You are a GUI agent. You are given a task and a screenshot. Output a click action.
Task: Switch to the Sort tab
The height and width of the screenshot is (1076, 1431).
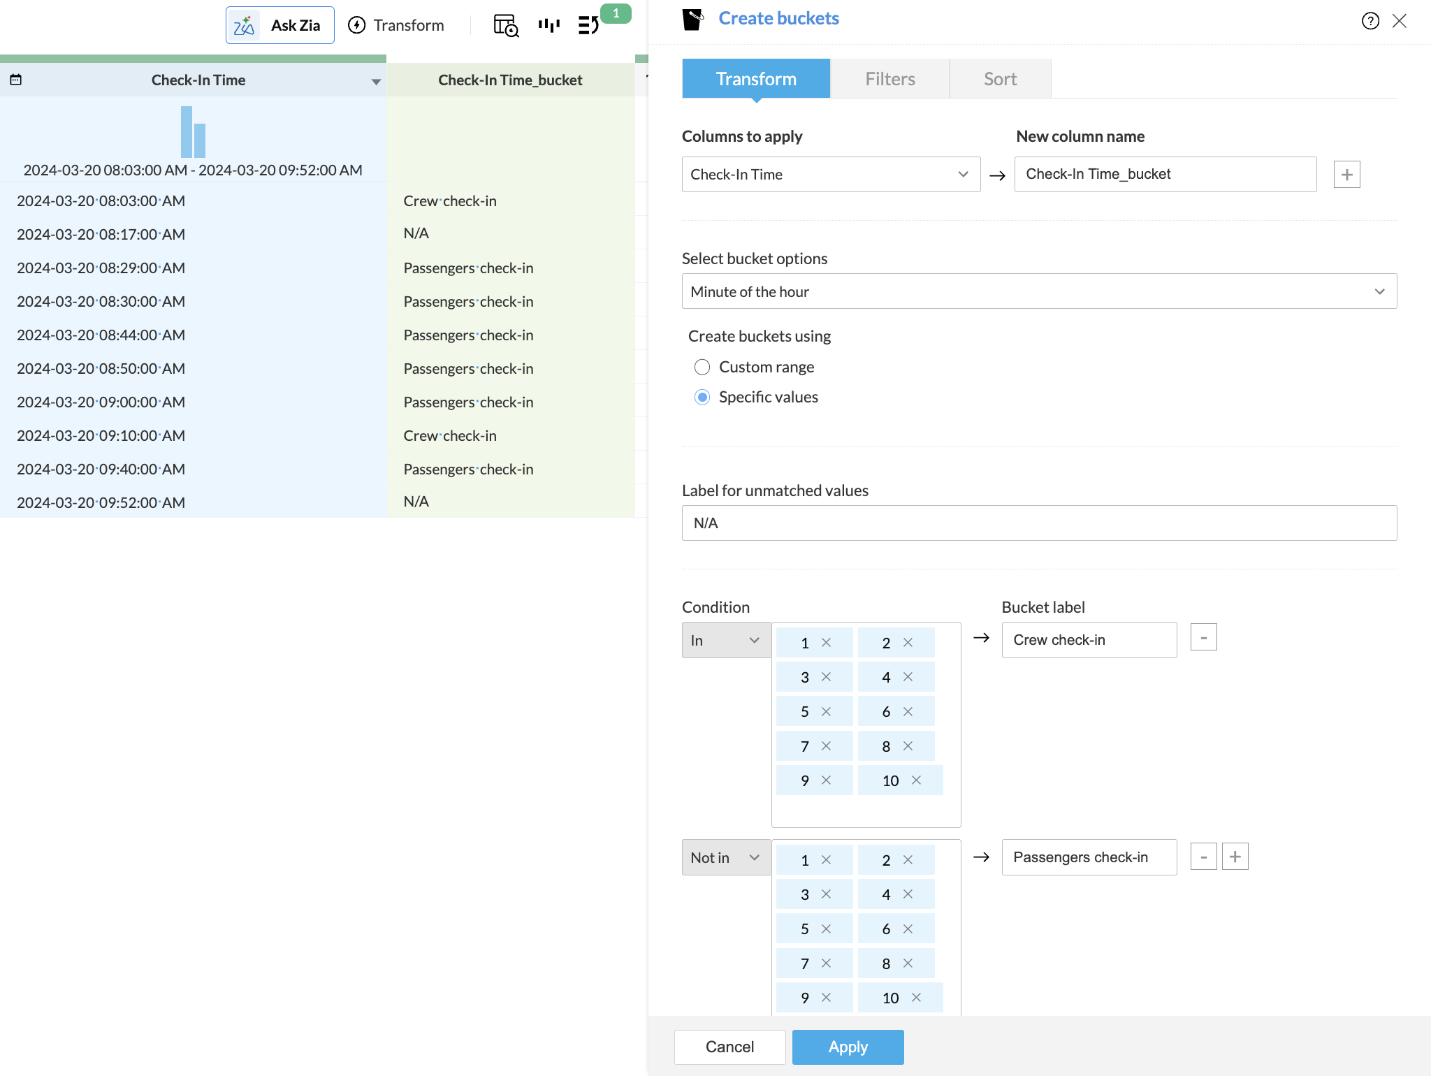coord(1000,79)
